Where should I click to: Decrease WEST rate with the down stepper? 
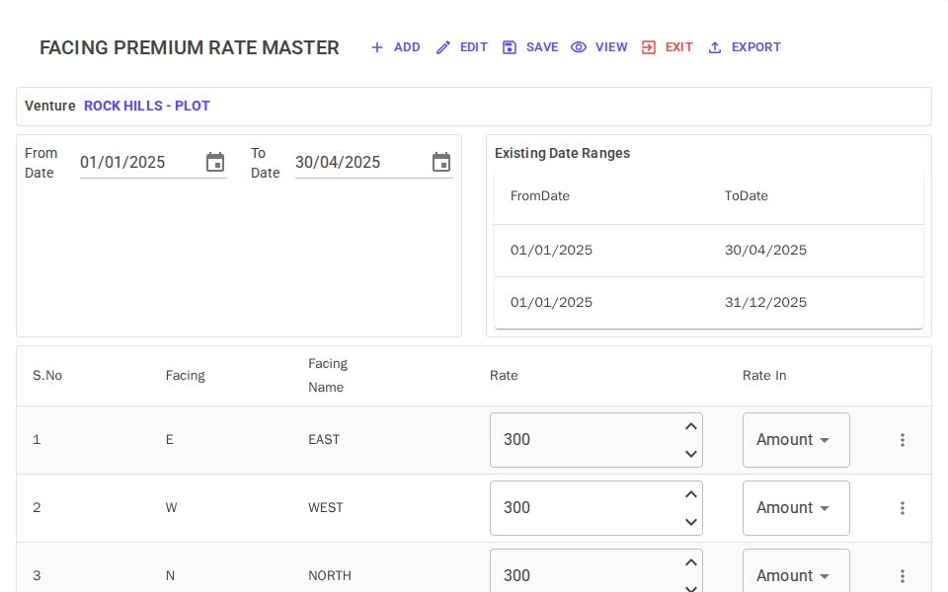tap(691, 522)
